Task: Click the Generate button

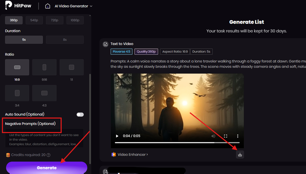Action: tap(47, 168)
